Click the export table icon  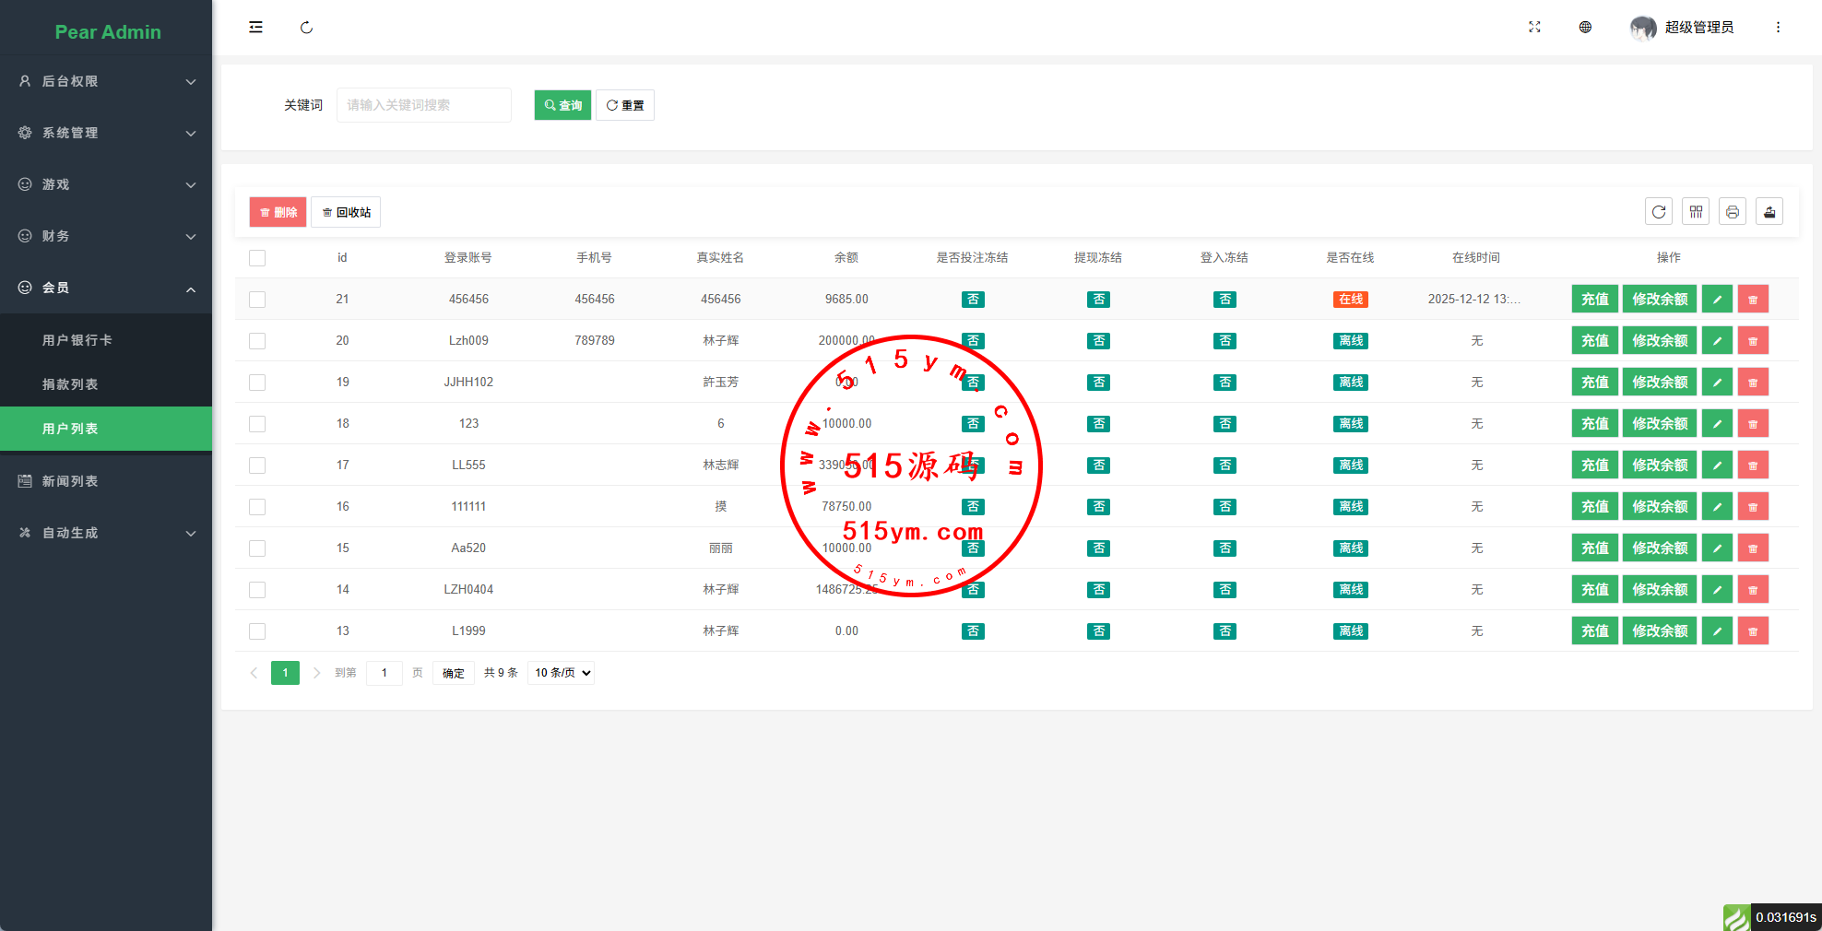click(1769, 212)
